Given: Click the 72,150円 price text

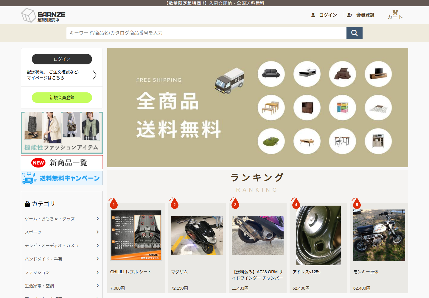Looking at the screenshot, I should point(179,288).
